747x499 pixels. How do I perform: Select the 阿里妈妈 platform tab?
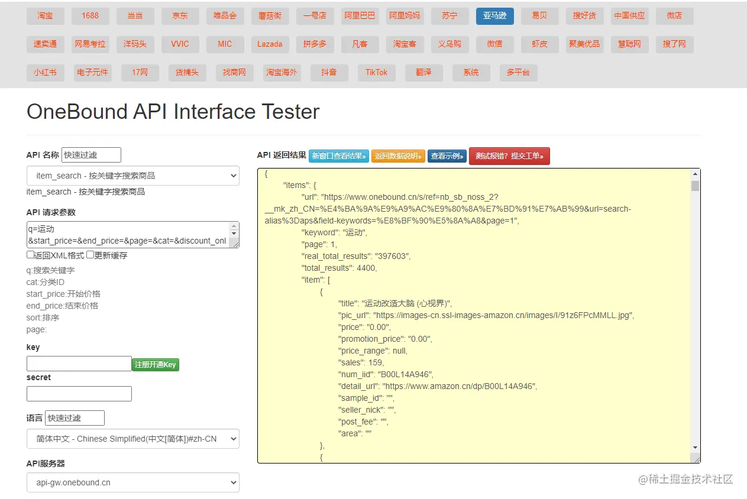[x=405, y=16]
